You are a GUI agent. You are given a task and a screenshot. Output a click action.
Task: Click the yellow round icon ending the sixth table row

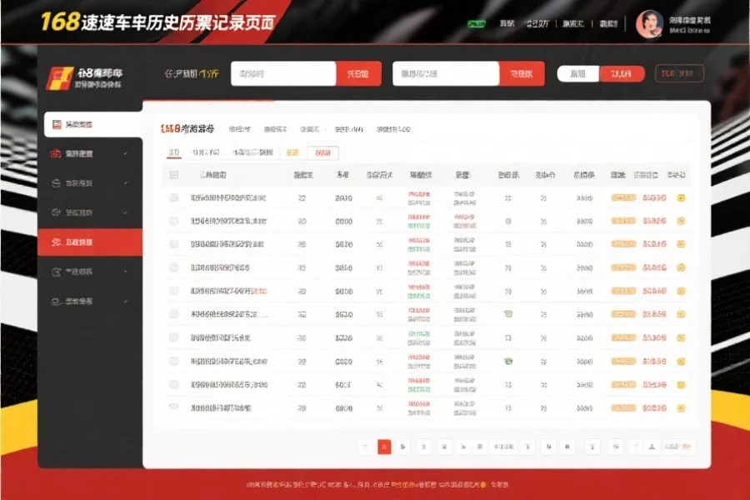click(x=681, y=314)
